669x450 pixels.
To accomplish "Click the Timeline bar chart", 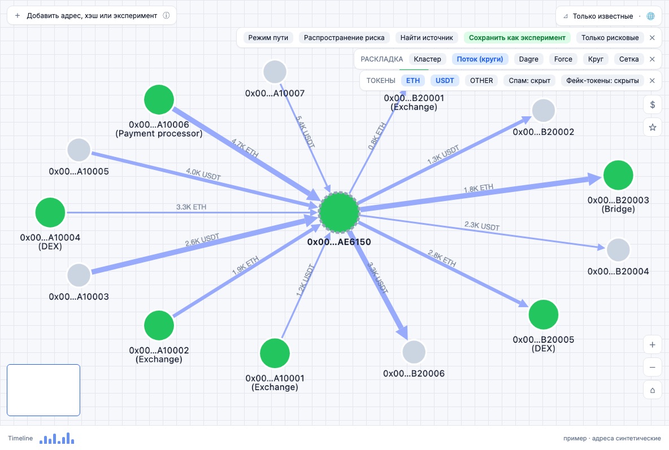I will (57, 438).
